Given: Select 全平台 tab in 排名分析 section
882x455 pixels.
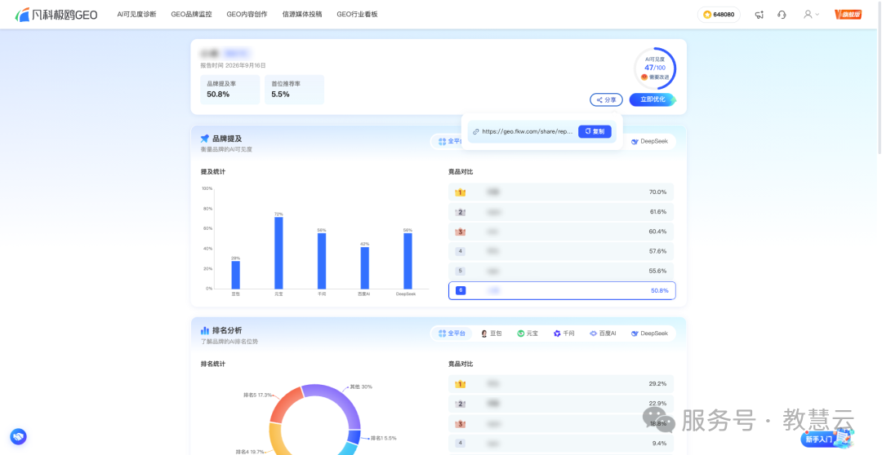Looking at the screenshot, I should [452, 334].
